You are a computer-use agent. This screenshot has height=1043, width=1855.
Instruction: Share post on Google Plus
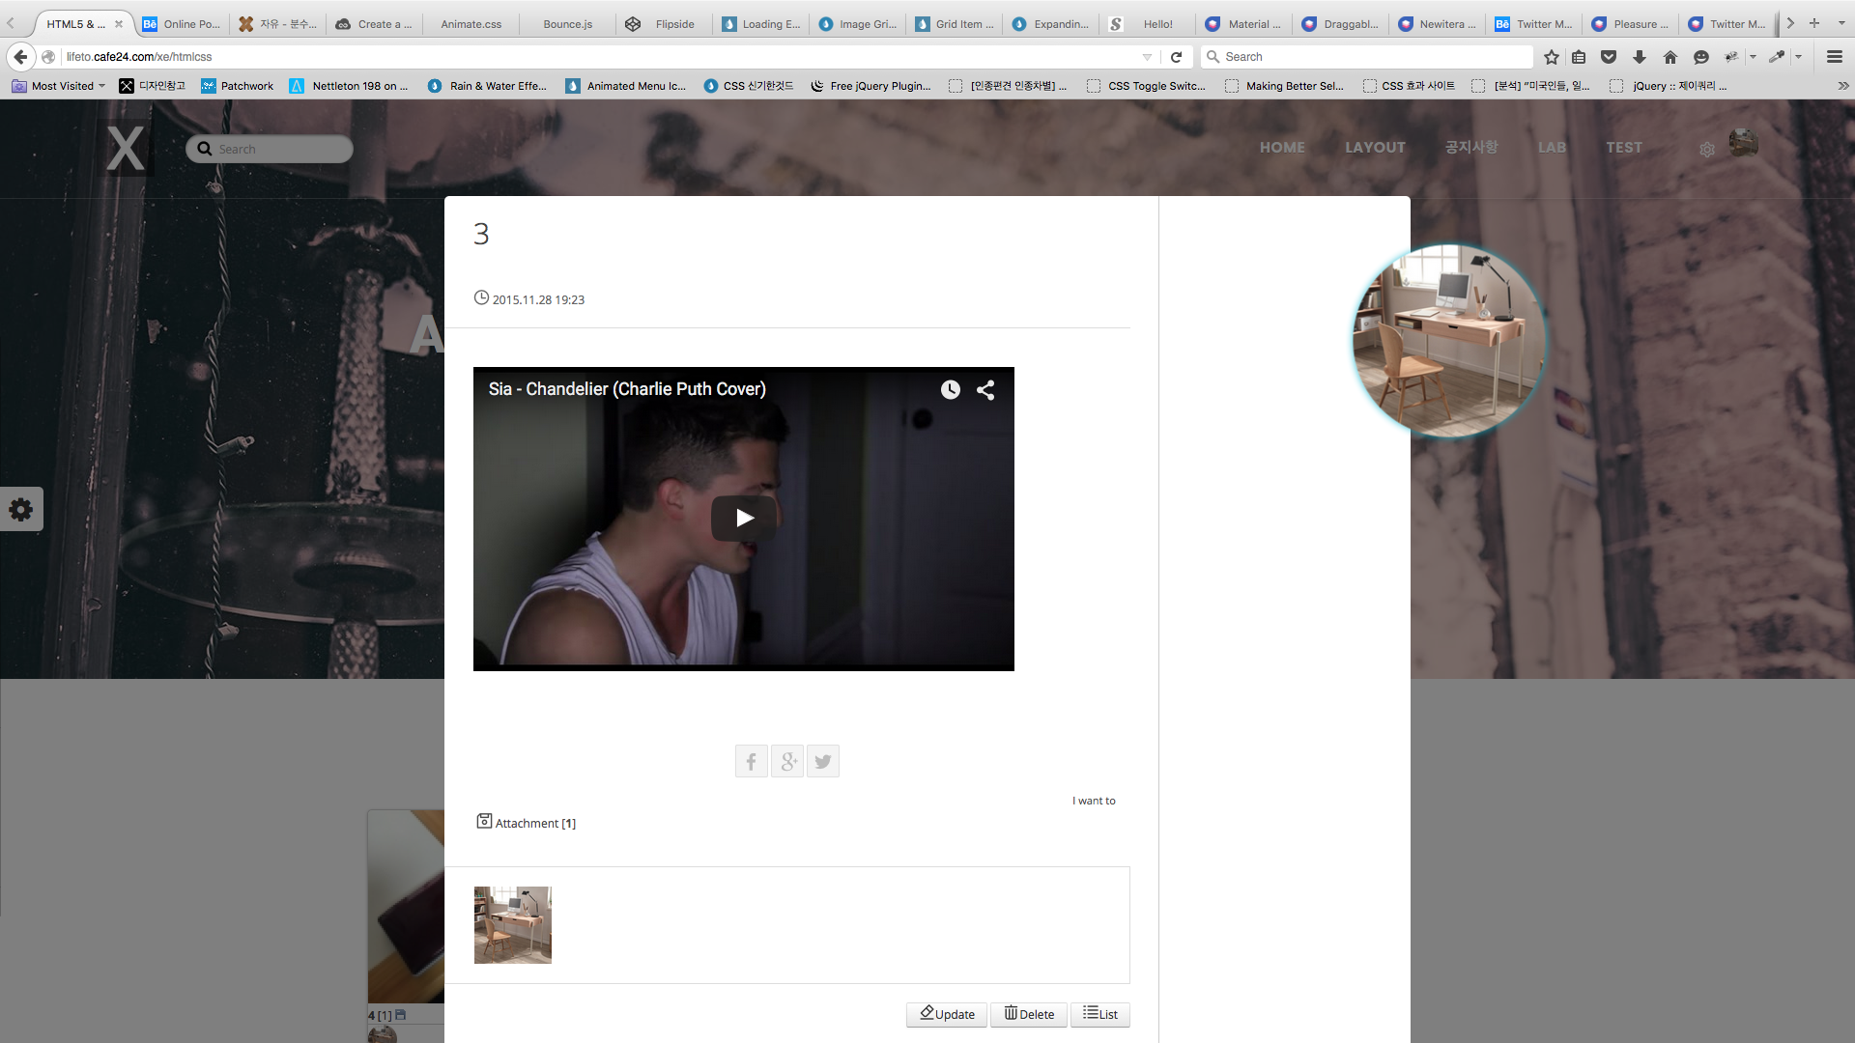787,761
